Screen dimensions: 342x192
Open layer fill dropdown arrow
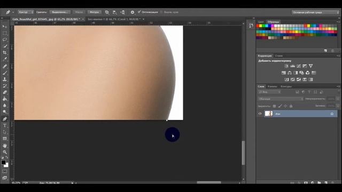(x=338, y=106)
